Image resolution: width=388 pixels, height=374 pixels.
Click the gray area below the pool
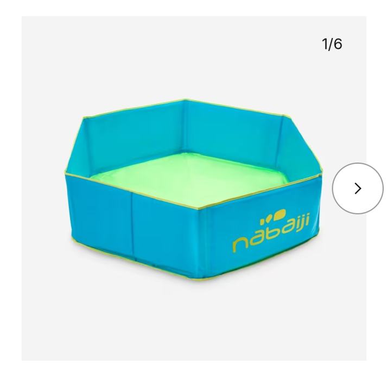click(x=193, y=321)
